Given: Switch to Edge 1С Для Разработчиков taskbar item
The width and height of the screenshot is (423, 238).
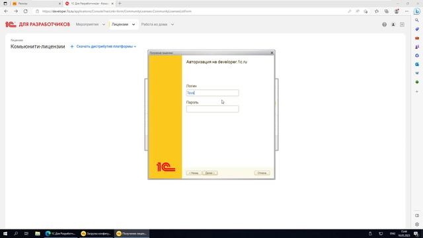Looking at the screenshot, I should 61,233.
